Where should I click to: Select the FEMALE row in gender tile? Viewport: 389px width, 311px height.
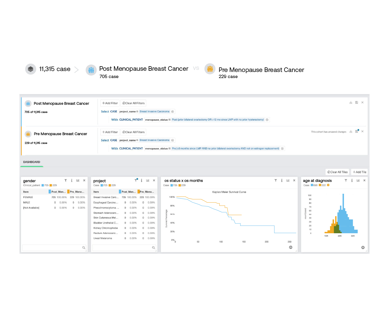54,197
